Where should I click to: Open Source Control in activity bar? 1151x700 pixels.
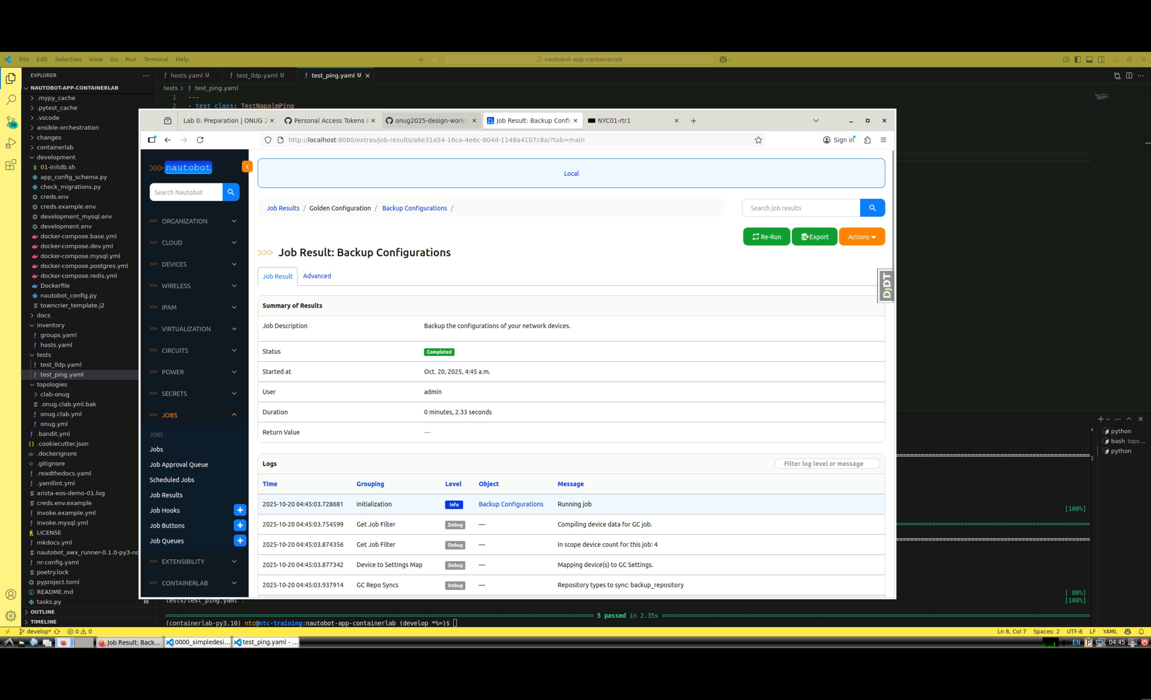point(11,122)
